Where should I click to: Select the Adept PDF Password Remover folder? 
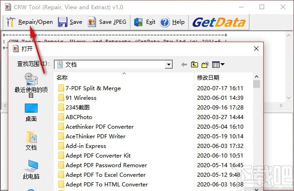tap(106, 165)
